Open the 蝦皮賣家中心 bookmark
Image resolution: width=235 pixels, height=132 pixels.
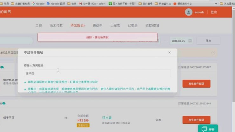click(183, 3)
